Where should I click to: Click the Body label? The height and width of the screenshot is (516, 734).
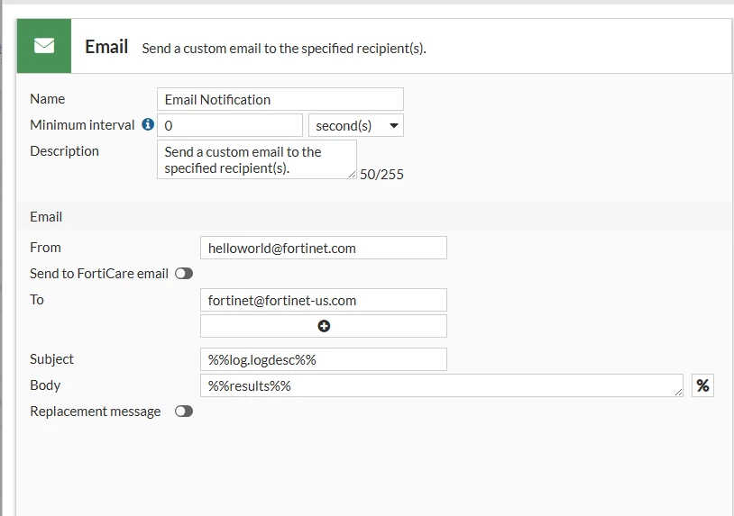(x=45, y=385)
